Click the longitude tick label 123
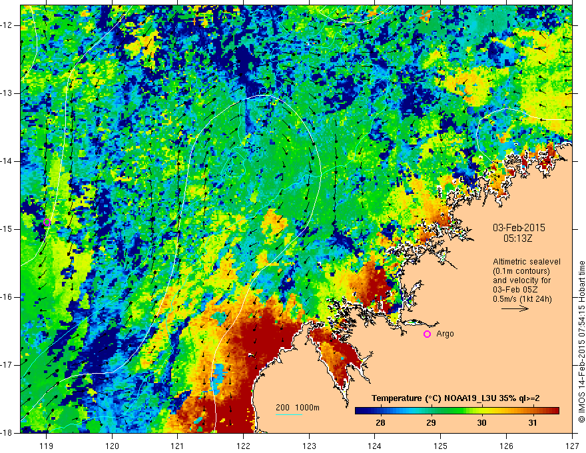This screenshot has height=453, width=586. coord(309,446)
